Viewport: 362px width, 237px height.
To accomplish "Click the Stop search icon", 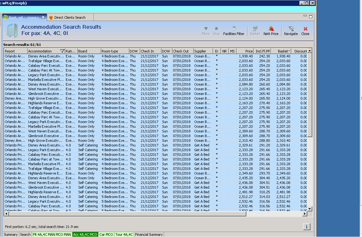I will pos(216,29).
